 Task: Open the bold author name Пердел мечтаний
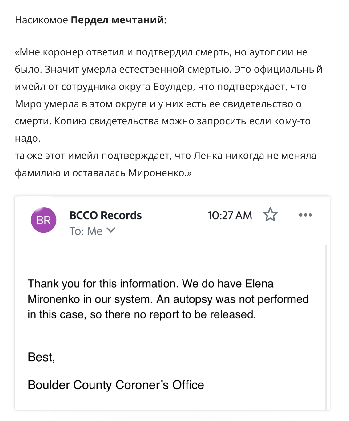(119, 20)
